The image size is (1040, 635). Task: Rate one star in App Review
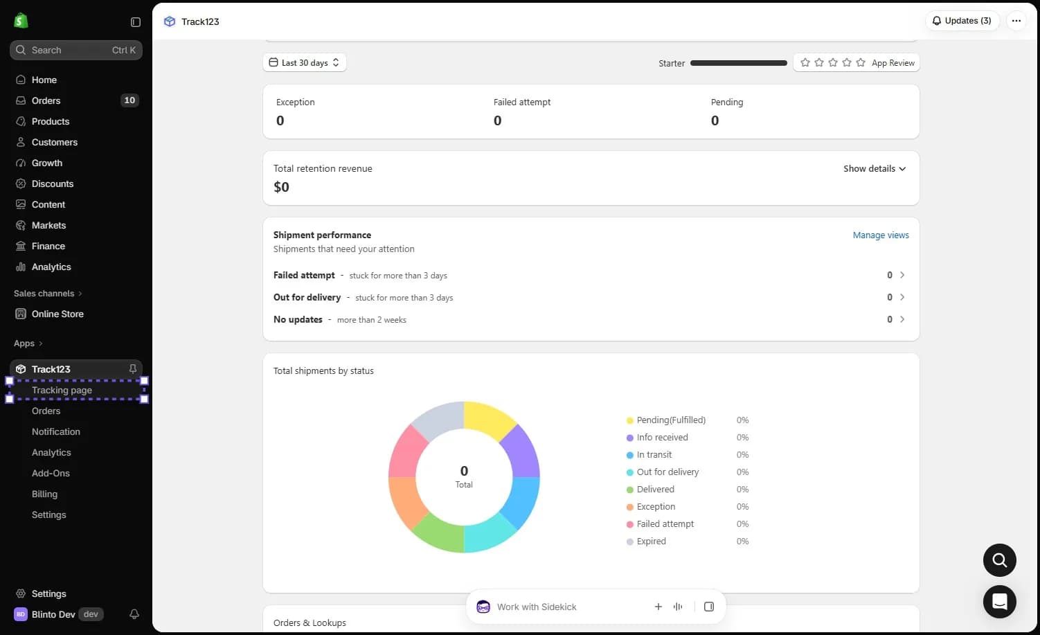(805, 62)
